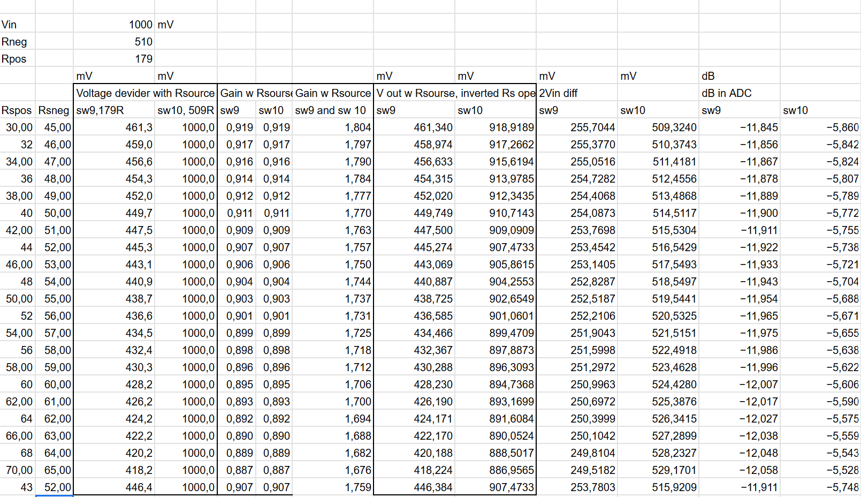The height and width of the screenshot is (497, 861).
Task: Click cell with value −5,606
Action: tap(821, 385)
